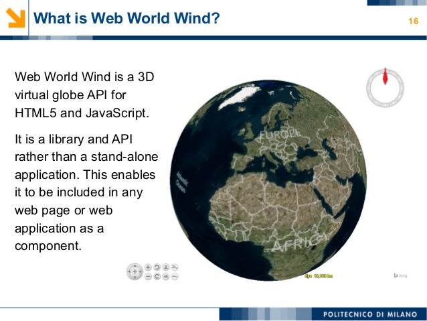This screenshot has height=321, width=427.
Task: Decrease tilt with the lower tilt button
Action: tap(166, 276)
